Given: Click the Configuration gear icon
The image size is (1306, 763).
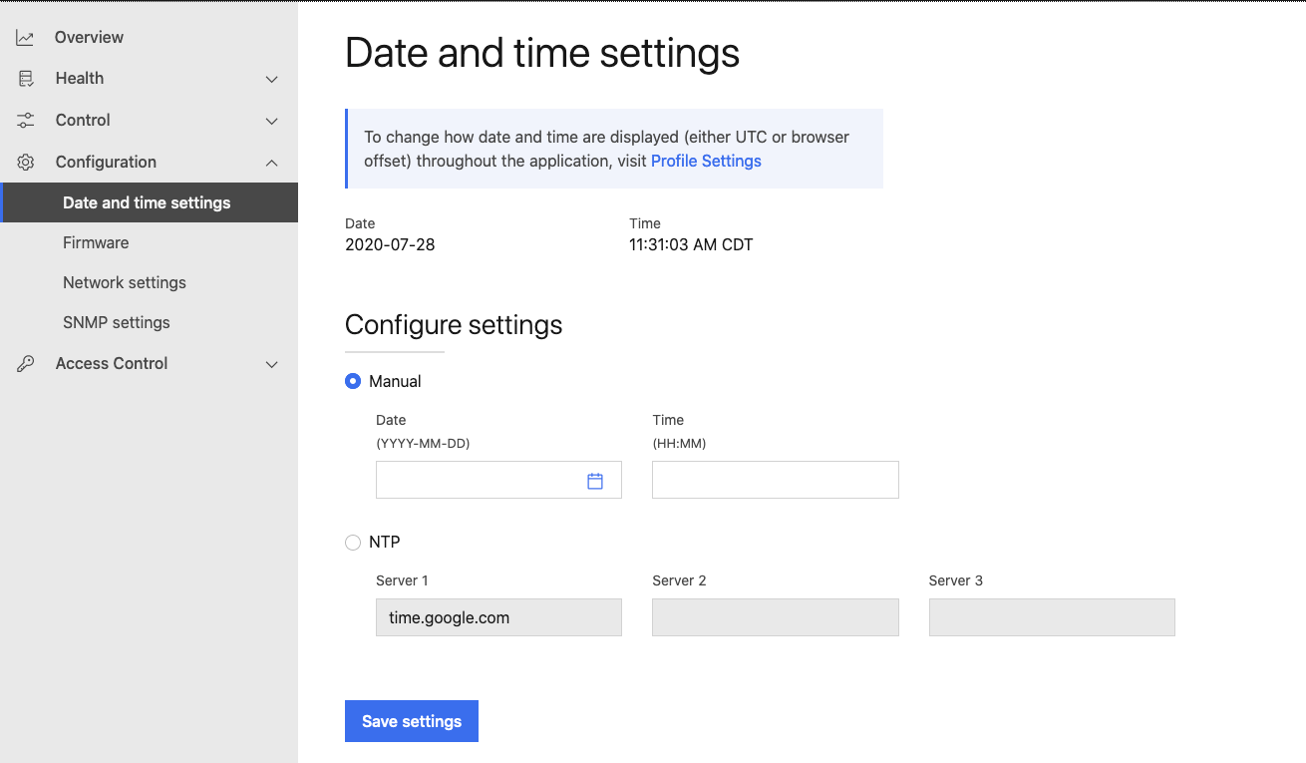Looking at the screenshot, I should click(25, 162).
